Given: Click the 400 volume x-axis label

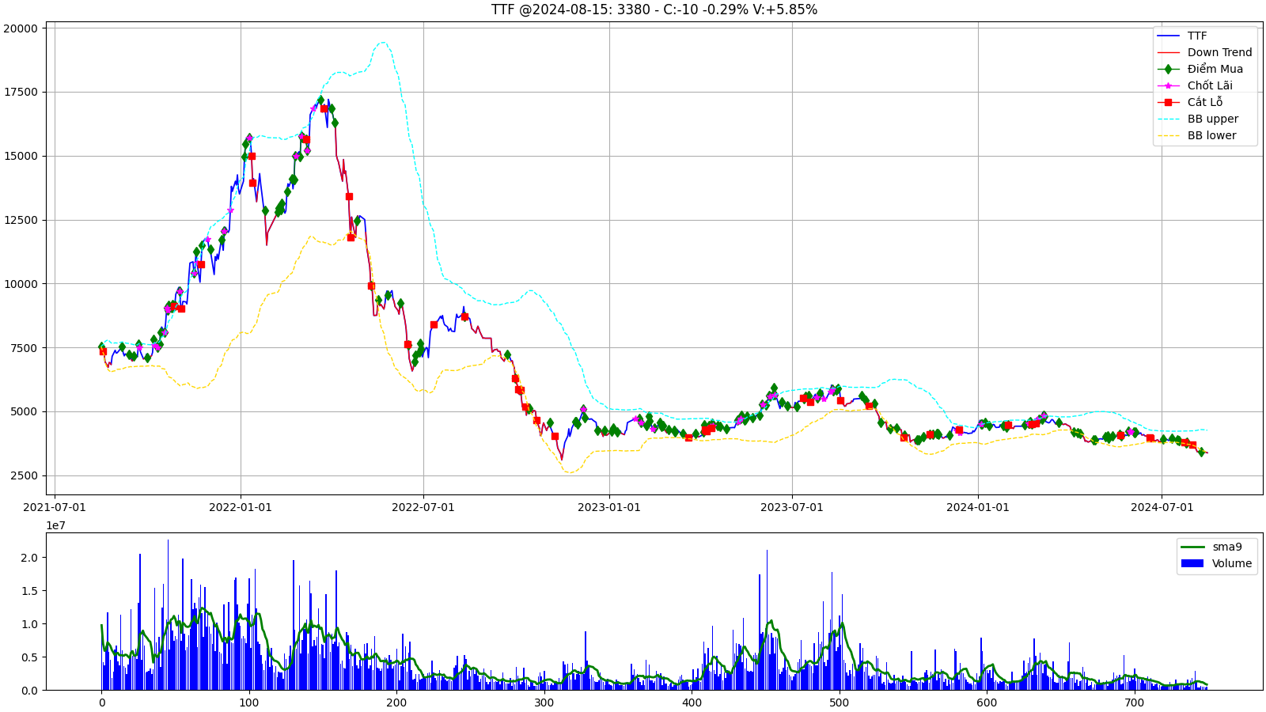Looking at the screenshot, I should click(692, 703).
